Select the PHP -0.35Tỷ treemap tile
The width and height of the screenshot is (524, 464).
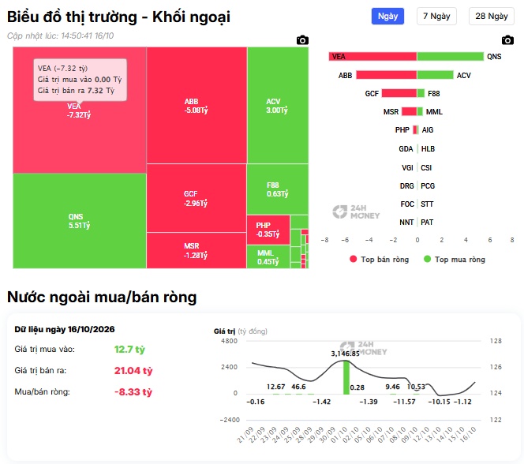click(x=268, y=230)
